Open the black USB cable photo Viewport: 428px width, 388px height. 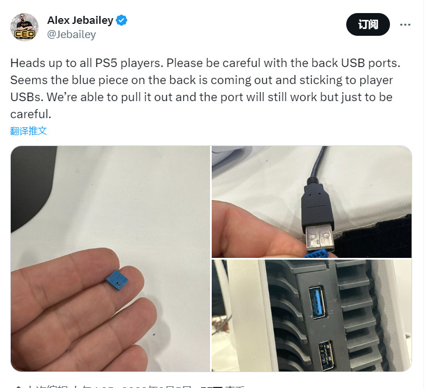312,202
